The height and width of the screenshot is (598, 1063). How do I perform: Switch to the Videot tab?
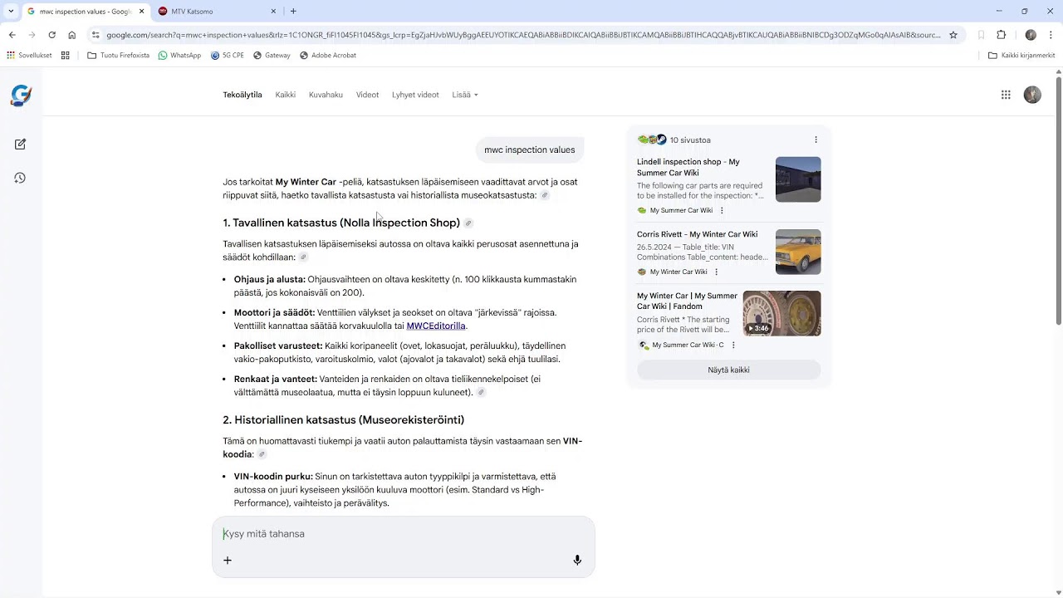(367, 95)
